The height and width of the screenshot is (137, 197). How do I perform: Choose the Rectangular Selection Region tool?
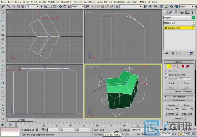(x=50, y=6)
